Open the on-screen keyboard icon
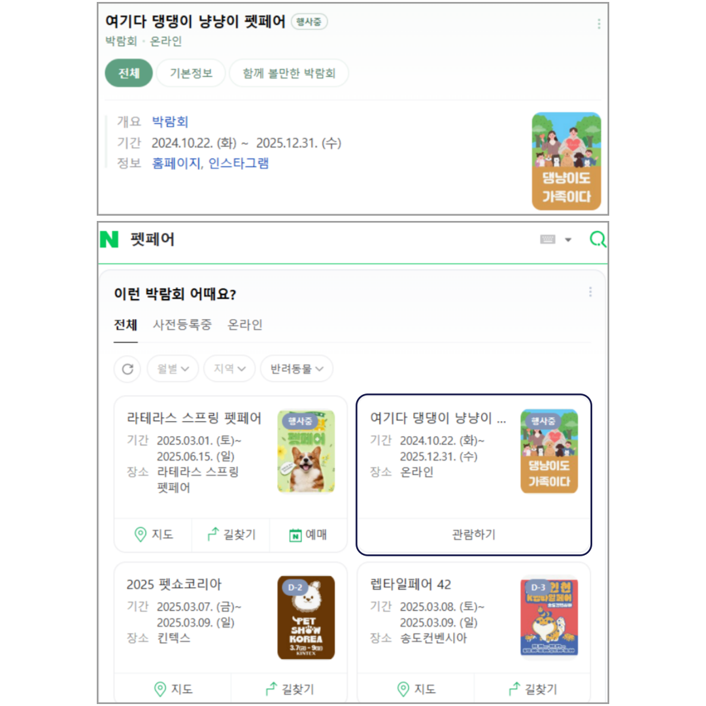This screenshot has height=706, width=706. (x=548, y=239)
